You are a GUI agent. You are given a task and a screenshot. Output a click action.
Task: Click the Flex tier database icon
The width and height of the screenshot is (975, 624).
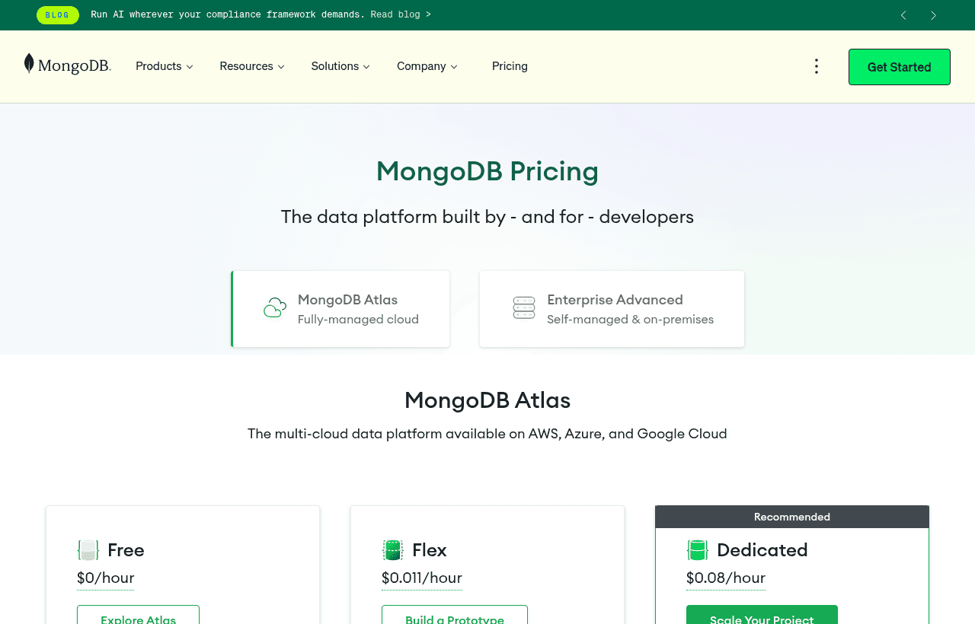[x=393, y=550]
